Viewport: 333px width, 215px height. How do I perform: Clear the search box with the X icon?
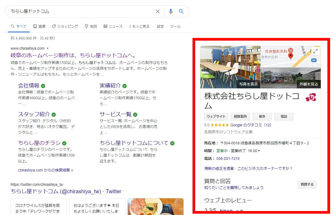tap(158, 11)
